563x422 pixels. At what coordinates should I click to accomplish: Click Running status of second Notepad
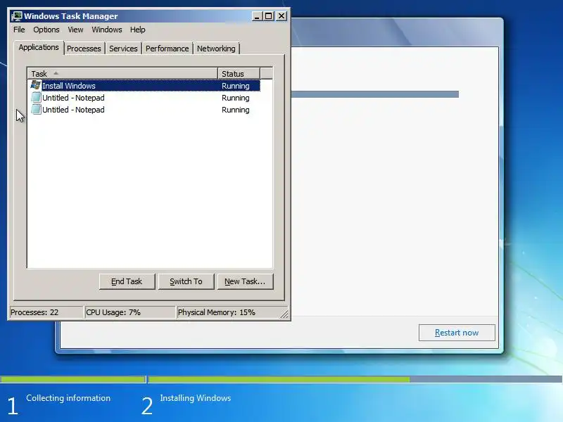pos(236,110)
